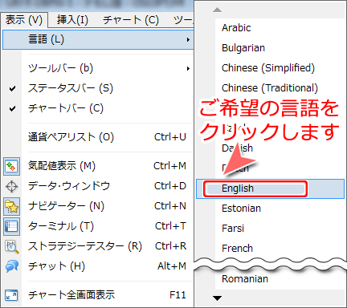Choose Arabic from the language list
Viewport: 347px width, 308px height.
(236, 28)
